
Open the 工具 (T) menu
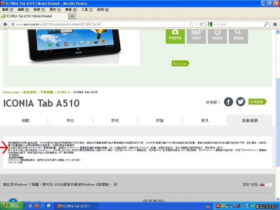coord(87,10)
